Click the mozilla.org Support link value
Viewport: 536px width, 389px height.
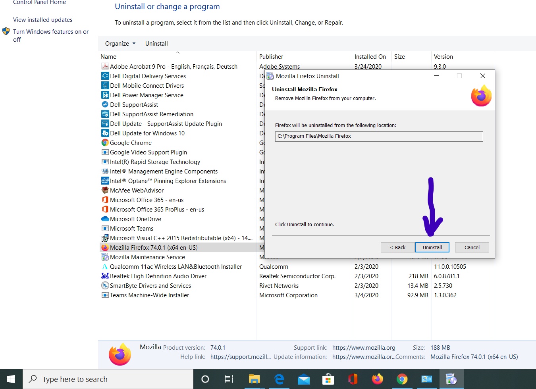point(364,348)
